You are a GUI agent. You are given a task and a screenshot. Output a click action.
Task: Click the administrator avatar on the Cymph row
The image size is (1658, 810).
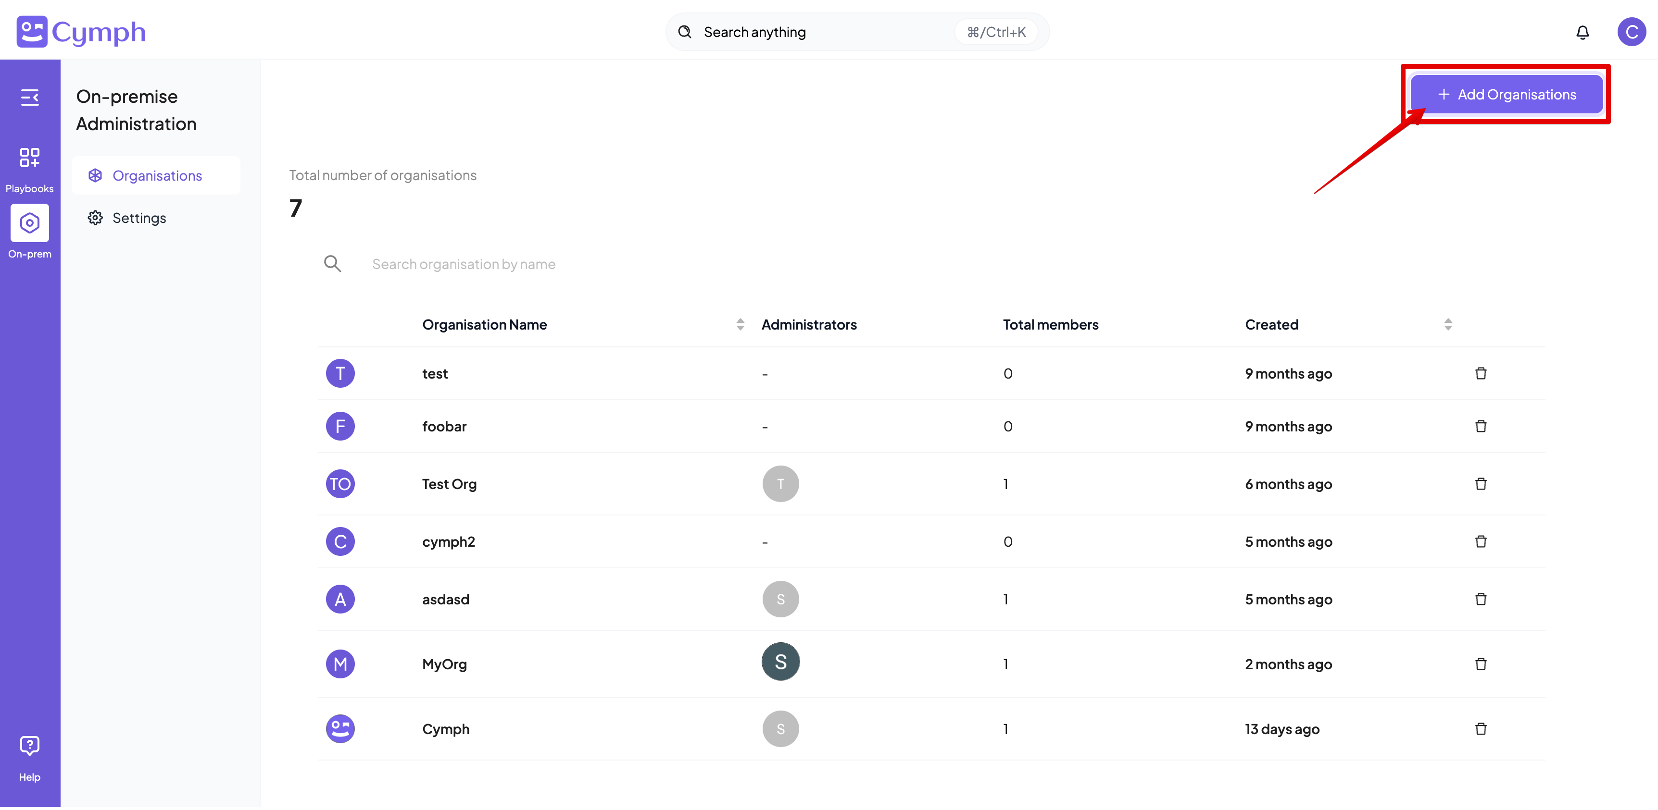pyautogui.click(x=780, y=728)
